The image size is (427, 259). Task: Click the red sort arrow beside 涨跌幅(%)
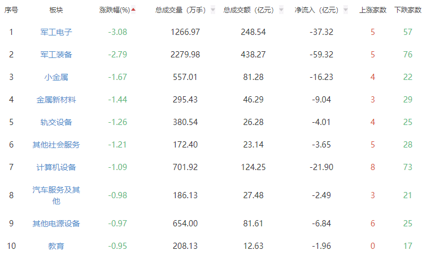(x=133, y=10)
